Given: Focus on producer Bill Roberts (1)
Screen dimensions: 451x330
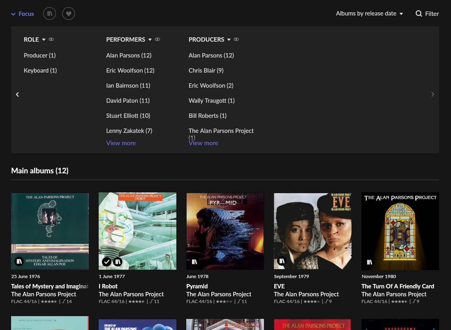Looking at the screenshot, I should click(x=208, y=116).
